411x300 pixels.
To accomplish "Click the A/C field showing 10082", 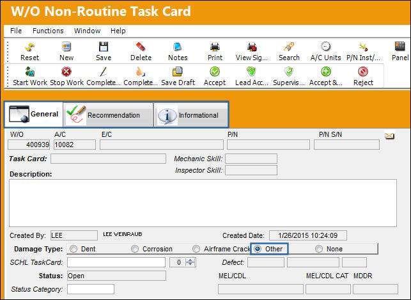I will tap(75, 145).
